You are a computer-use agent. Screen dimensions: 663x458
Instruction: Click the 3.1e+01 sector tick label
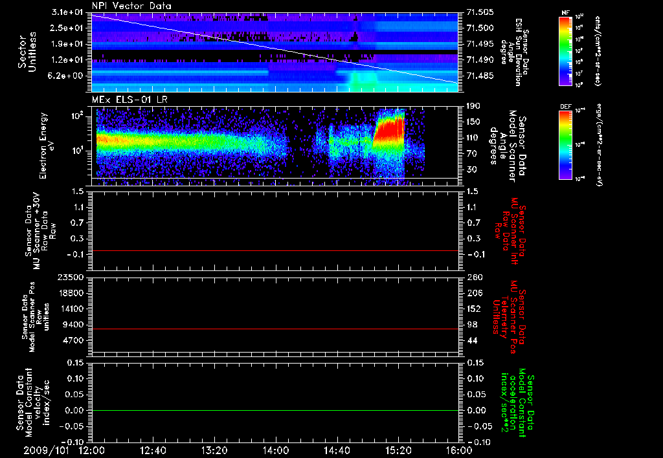coord(67,12)
